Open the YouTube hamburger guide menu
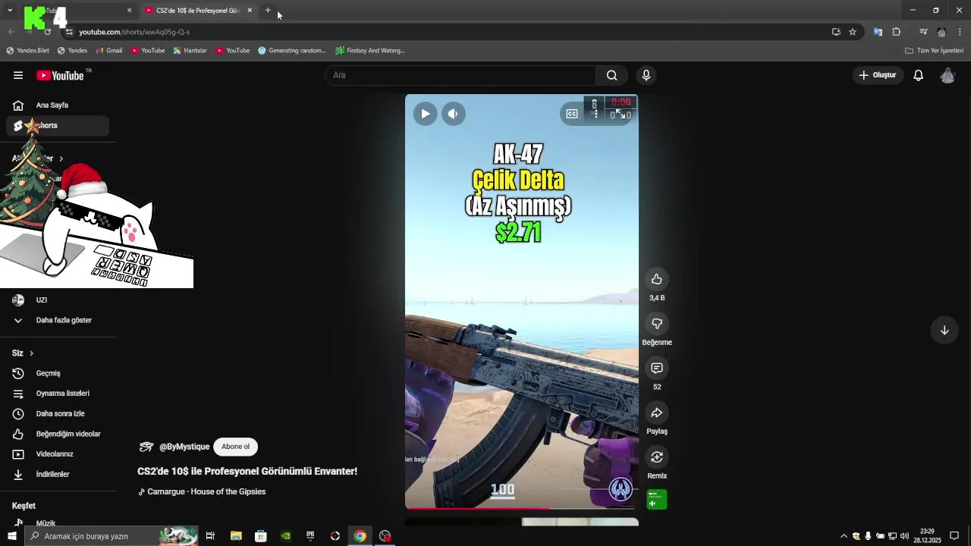This screenshot has height=546, width=971. (18, 75)
